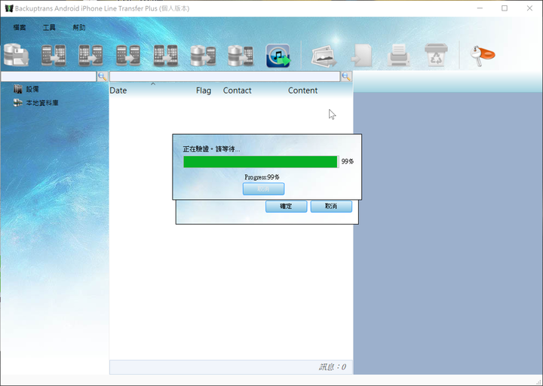This screenshot has height=386, width=543.
Task: Open the 幫助 menu
Action: 79,27
